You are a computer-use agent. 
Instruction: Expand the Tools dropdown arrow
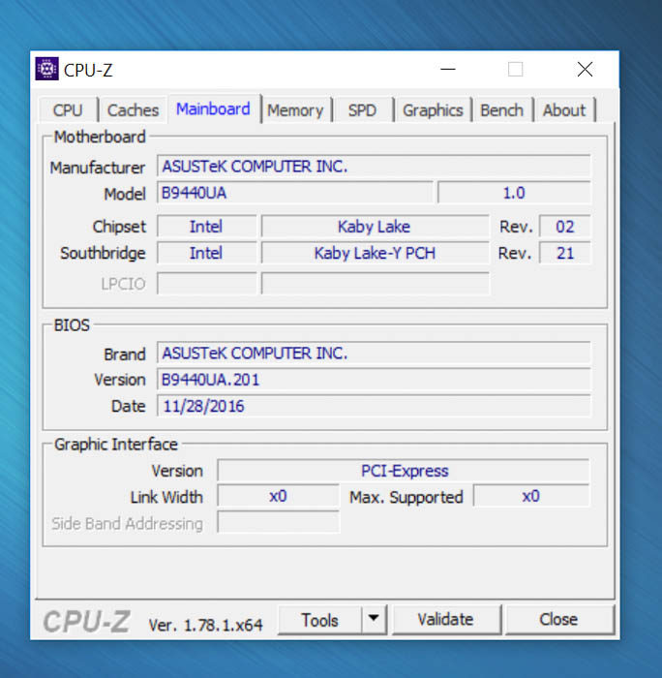point(374,620)
